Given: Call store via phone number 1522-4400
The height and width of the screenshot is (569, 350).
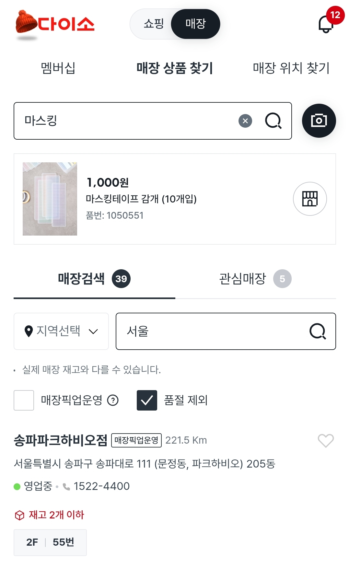Looking at the screenshot, I should [101, 486].
